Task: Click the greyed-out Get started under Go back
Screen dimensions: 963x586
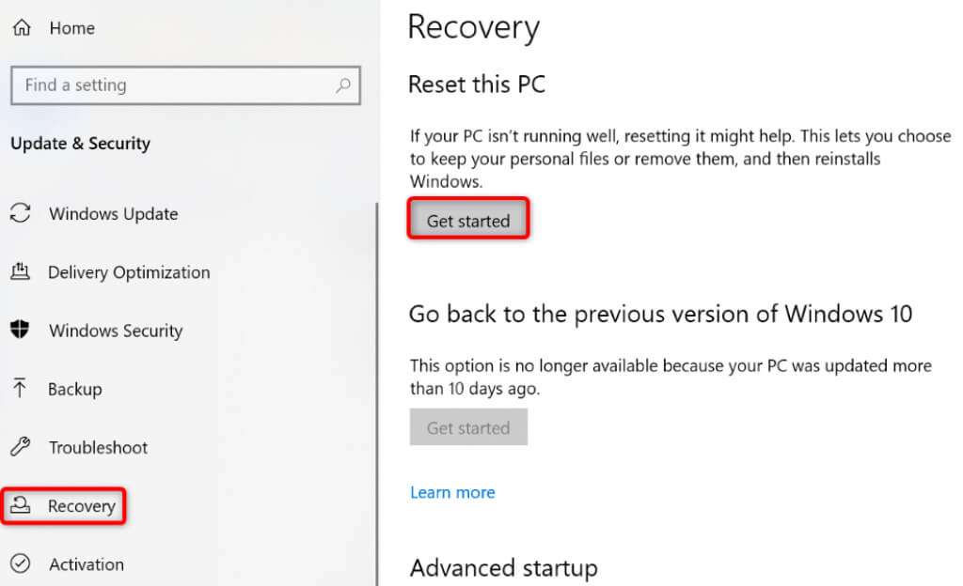Action: click(468, 427)
